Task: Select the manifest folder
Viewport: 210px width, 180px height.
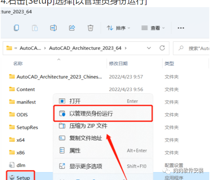Action: click(26, 102)
